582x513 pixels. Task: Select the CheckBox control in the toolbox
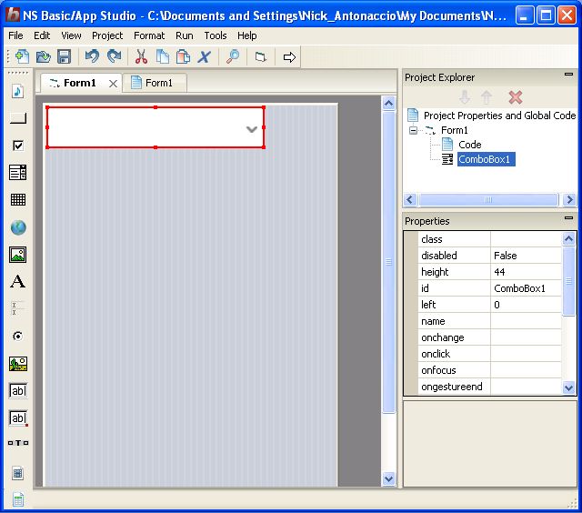pos(18,146)
